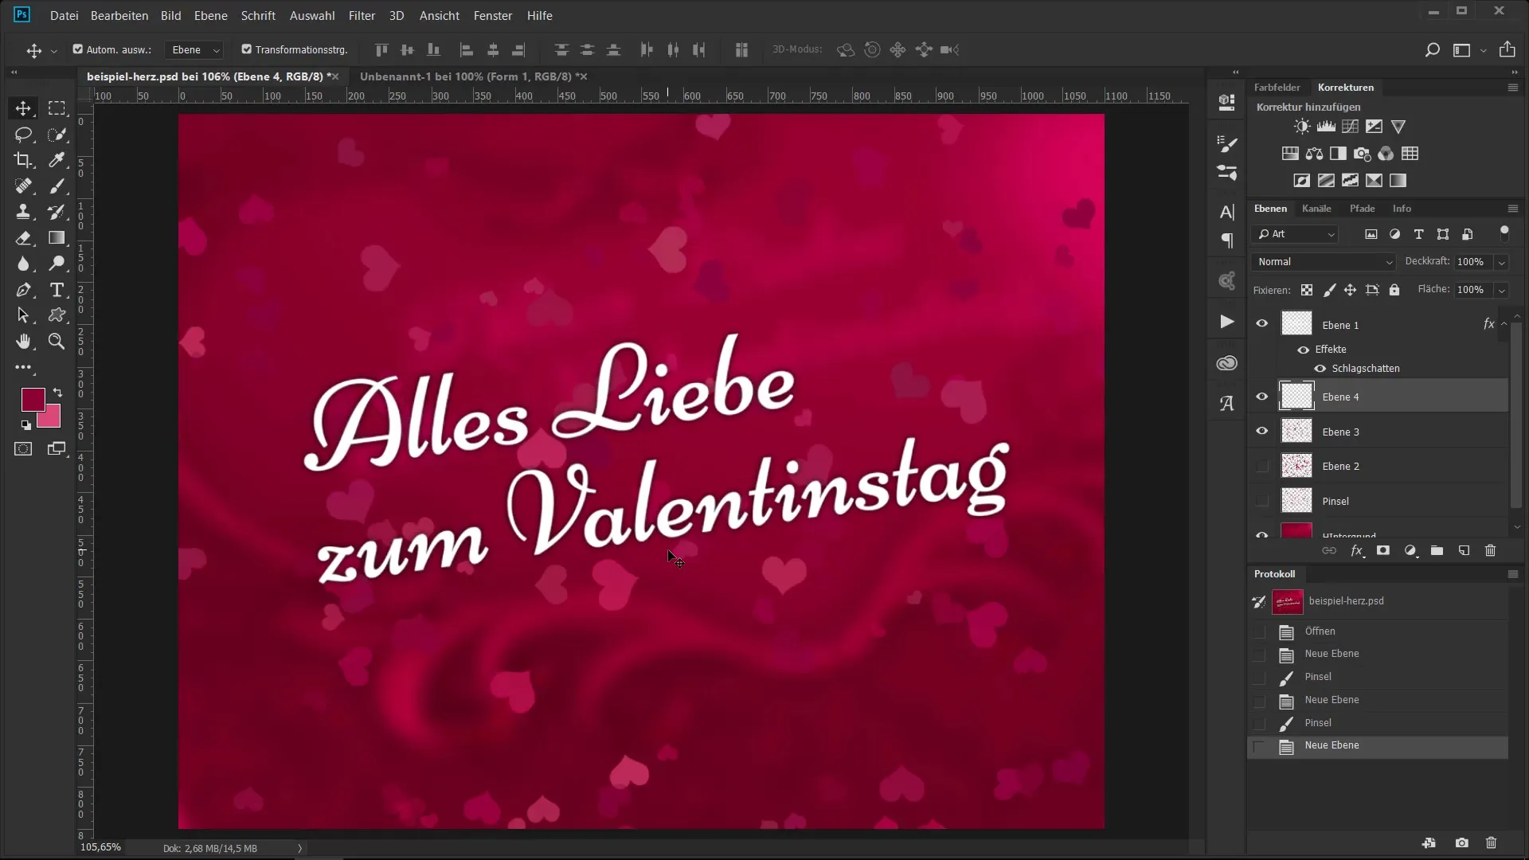
Task: Switch to the Unbenannt-1 document tab
Action: click(466, 76)
